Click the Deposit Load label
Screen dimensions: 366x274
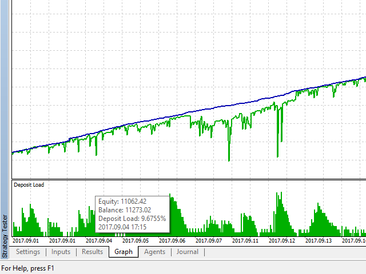point(29,185)
